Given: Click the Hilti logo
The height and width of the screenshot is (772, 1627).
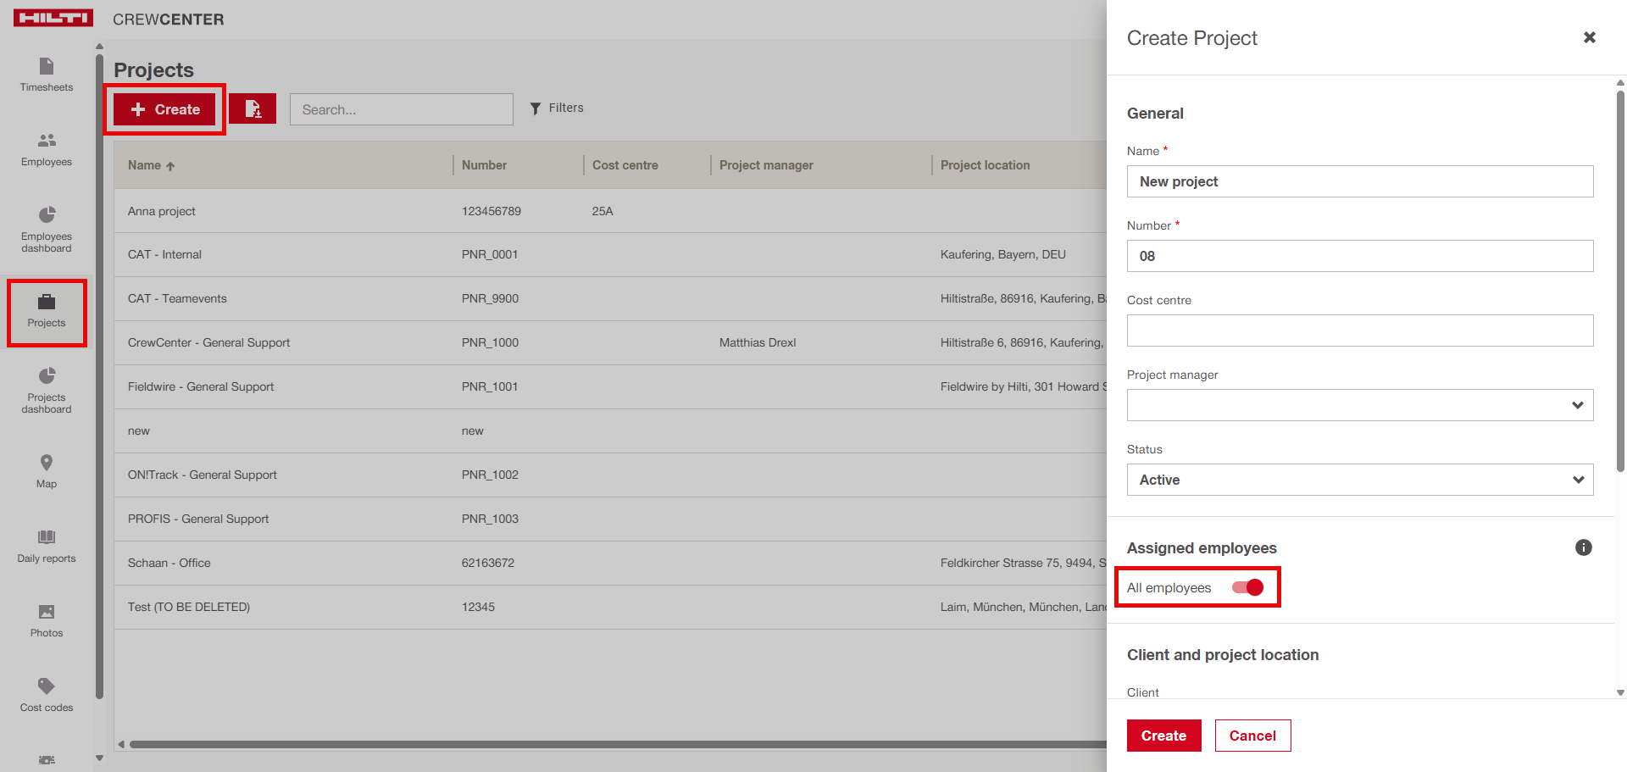Looking at the screenshot, I should point(53,18).
